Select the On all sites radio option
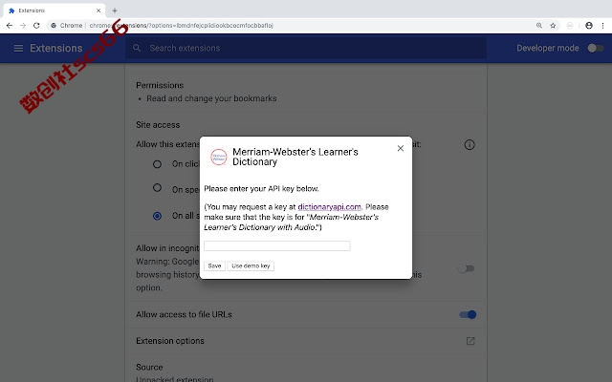The width and height of the screenshot is (612, 382). coord(157,216)
